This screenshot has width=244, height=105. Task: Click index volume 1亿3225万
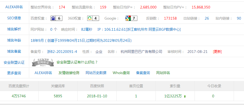pos(173,96)
